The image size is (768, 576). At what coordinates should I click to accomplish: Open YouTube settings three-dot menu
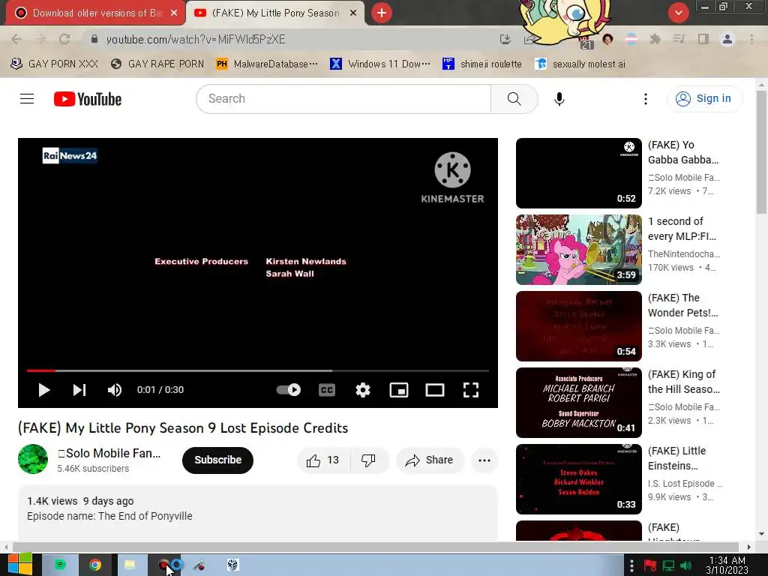pyautogui.click(x=646, y=99)
